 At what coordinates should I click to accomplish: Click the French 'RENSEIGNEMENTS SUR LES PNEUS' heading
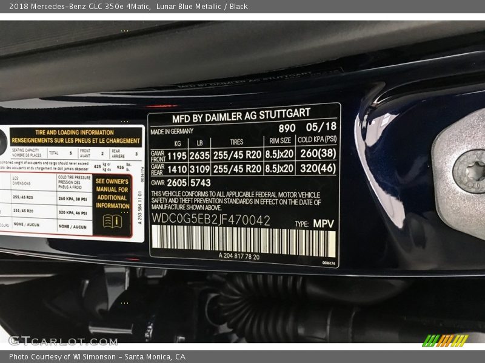pos(76,141)
